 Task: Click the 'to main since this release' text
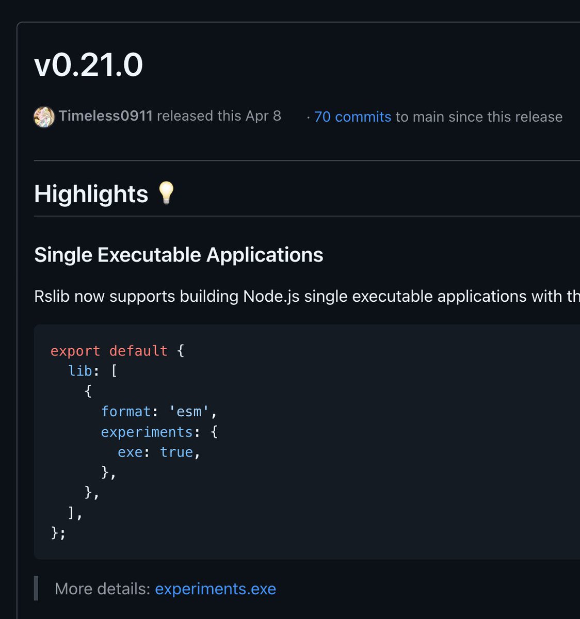(479, 117)
